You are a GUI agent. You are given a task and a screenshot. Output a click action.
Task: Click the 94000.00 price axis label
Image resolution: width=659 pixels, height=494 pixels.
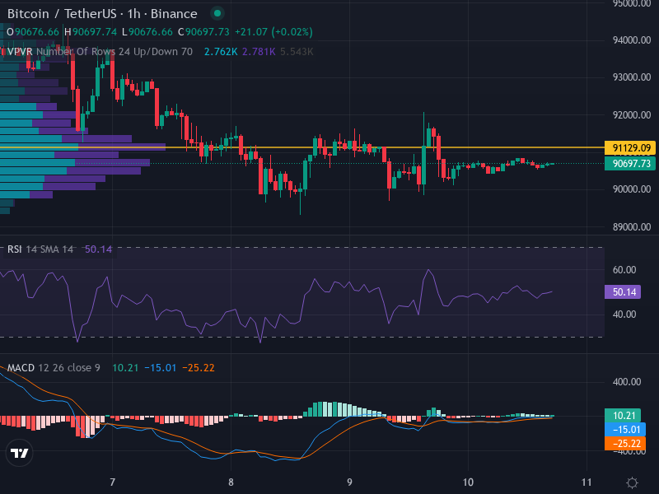633,40
